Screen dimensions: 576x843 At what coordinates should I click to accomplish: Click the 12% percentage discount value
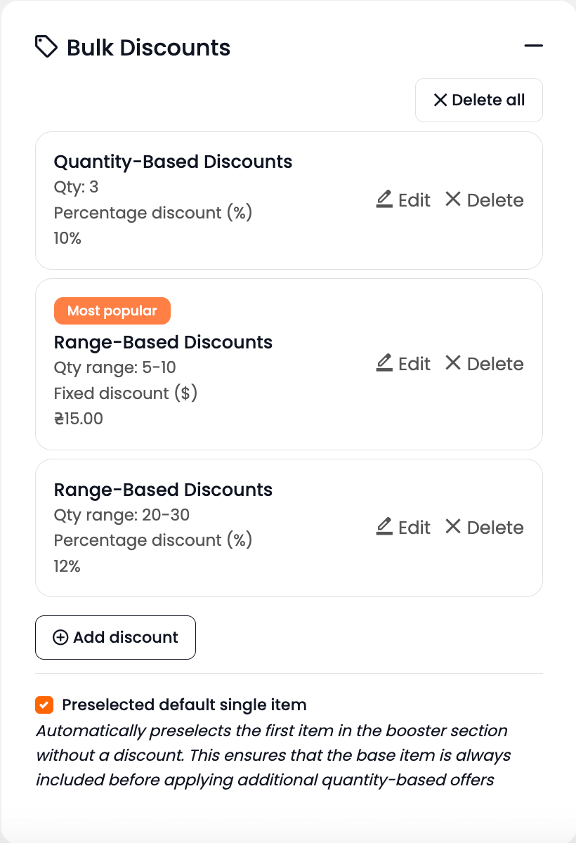point(67,566)
